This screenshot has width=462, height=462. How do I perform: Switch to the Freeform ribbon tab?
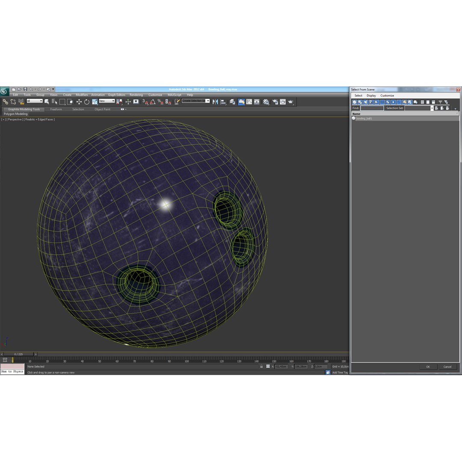point(56,110)
